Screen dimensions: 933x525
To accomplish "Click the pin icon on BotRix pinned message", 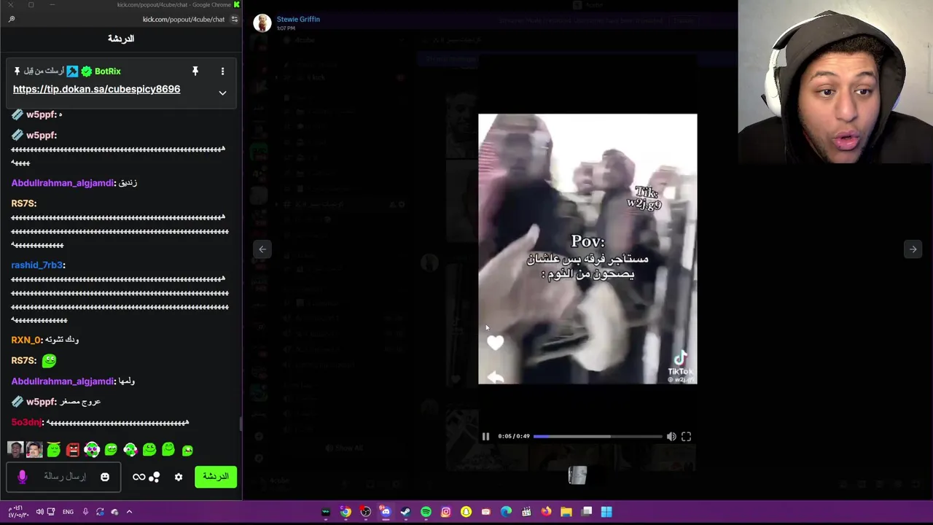I will tap(195, 71).
